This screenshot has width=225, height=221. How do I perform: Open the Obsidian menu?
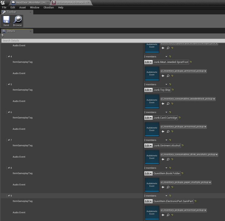tap(49, 7)
